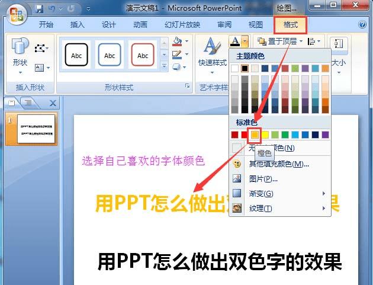Open PowerPoint help question mark icon
373x285 pixels.
point(362,24)
